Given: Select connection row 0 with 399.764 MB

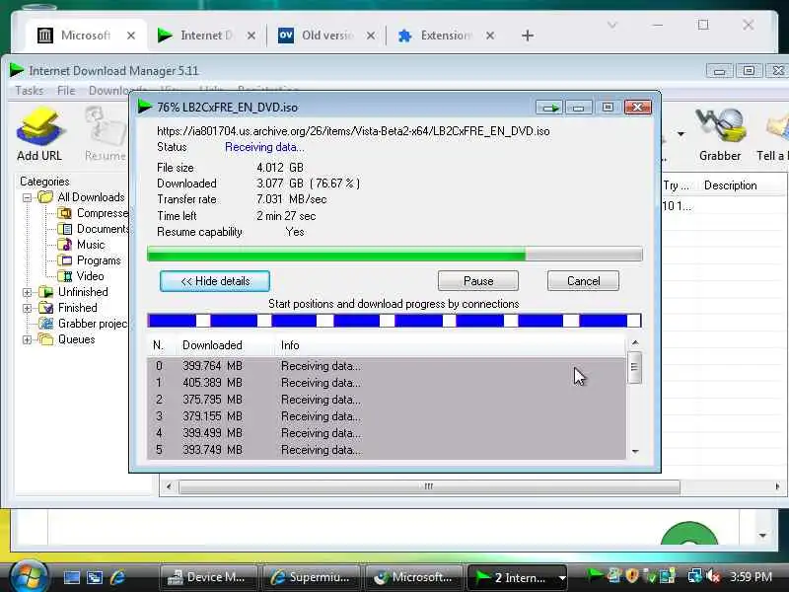Looking at the screenshot, I should [x=387, y=366].
